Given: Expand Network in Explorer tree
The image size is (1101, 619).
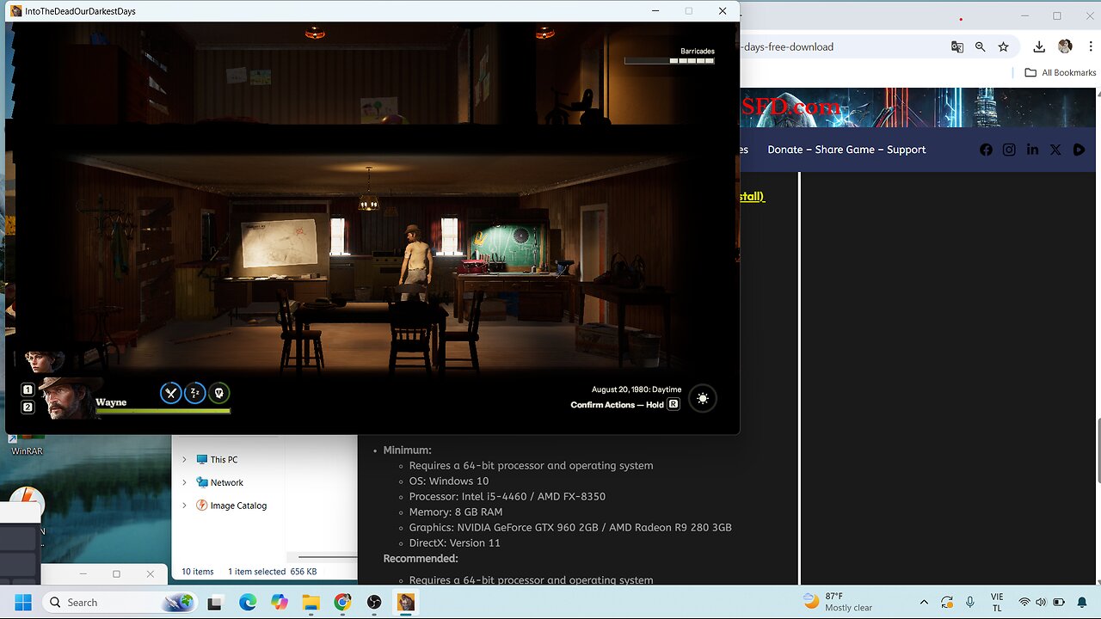Looking at the screenshot, I should click(x=184, y=482).
